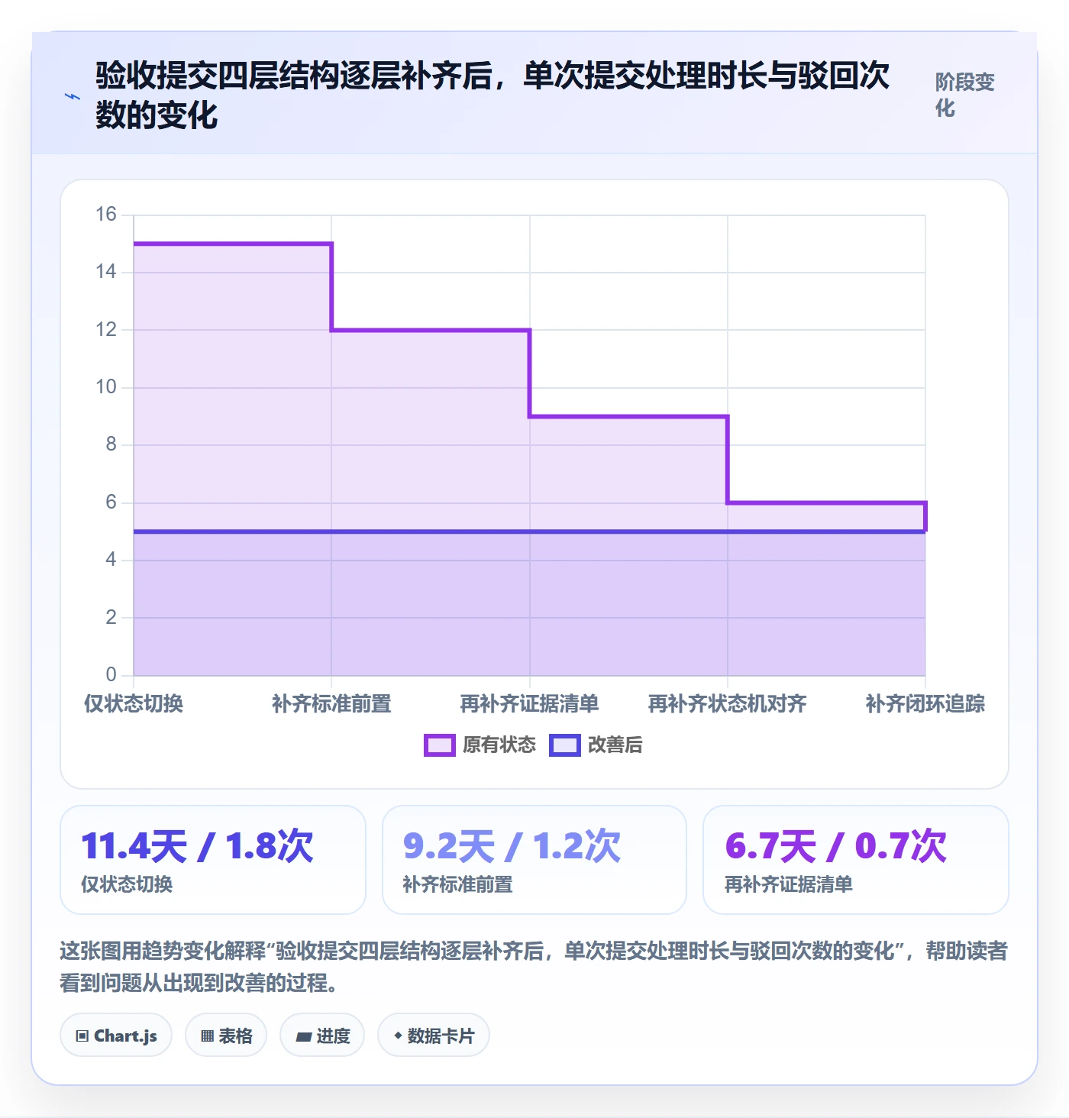Click the x-axis label 补齐标准前置 under the chart
1069x1118 pixels.
(x=331, y=703)
